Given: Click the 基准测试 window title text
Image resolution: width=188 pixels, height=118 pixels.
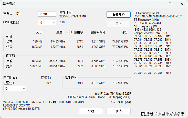Looking at the screenshot, I should click(9, 4).
